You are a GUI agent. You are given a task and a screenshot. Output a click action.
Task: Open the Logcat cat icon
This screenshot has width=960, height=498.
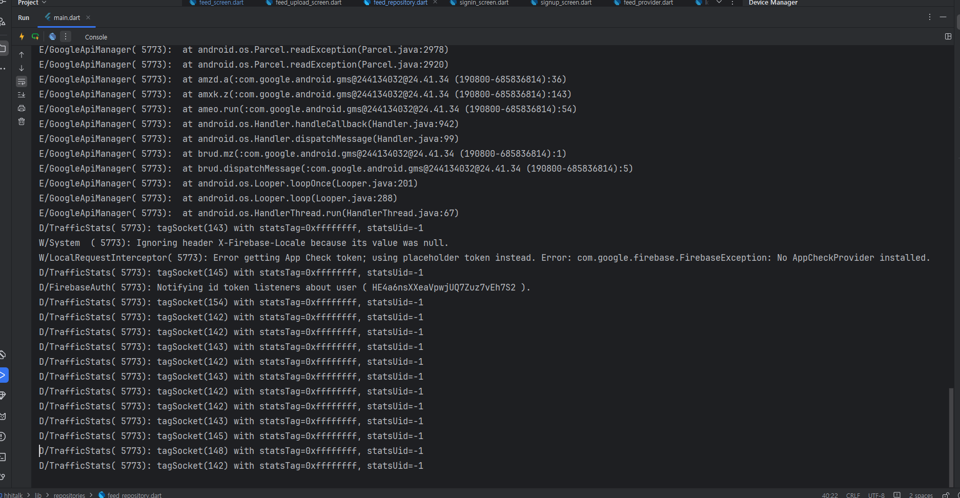pyautogui.click(x=3, y=416)
